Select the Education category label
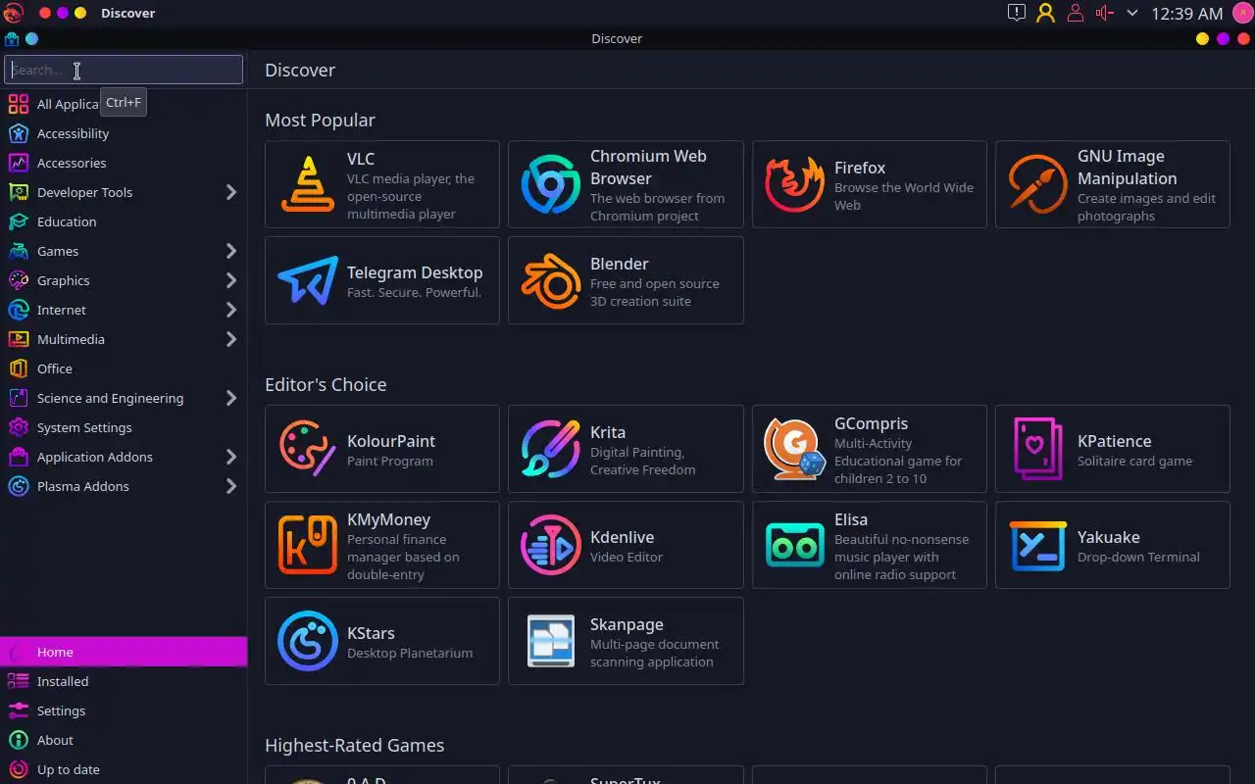Image resolution: width=1255 pixels, height=784 pixels. [x=67, y=221]
